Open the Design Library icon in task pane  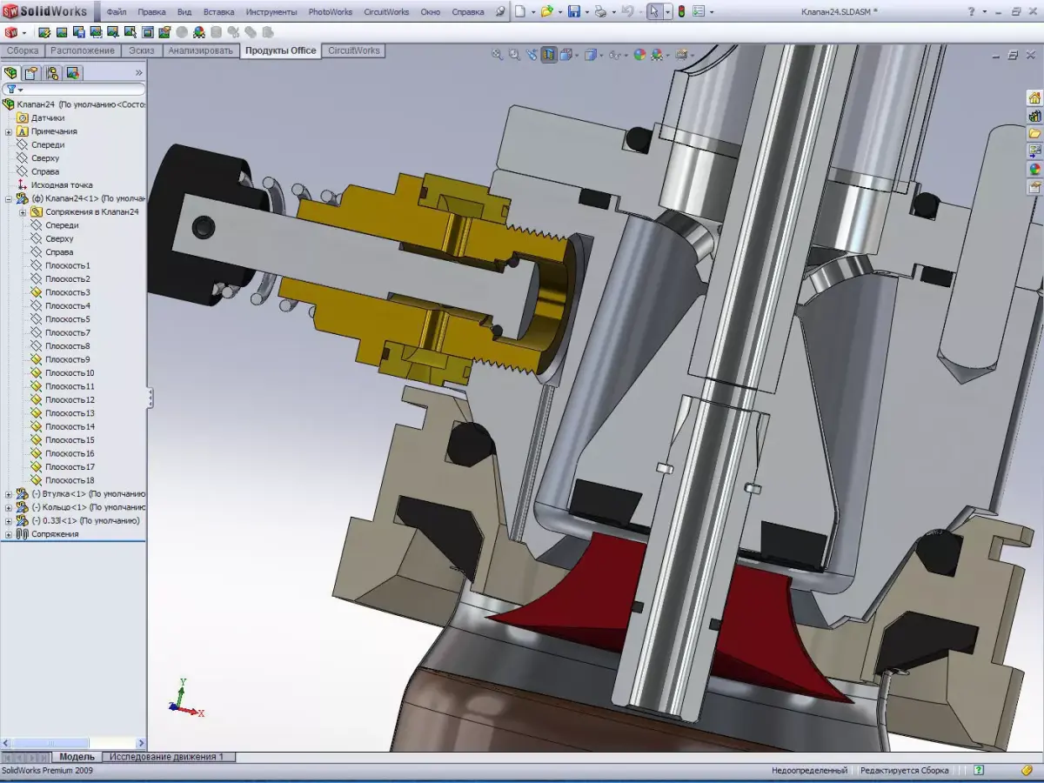pos(1034,116)
